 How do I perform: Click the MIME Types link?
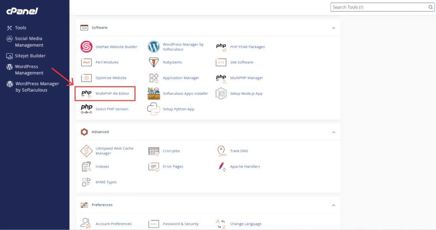click(x=106, y=182)
